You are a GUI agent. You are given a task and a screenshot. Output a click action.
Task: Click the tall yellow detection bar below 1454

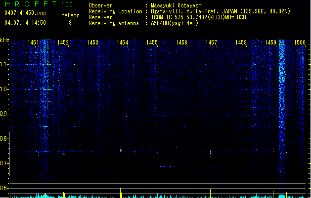(121, 193)
